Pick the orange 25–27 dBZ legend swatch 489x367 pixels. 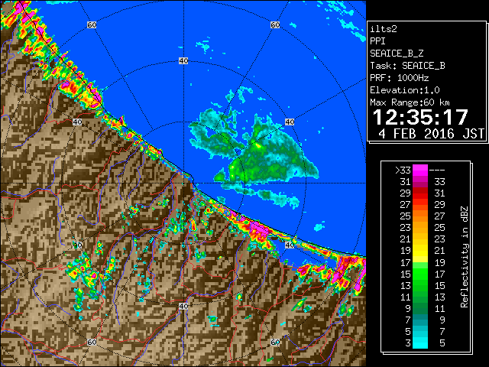[420, 216]
